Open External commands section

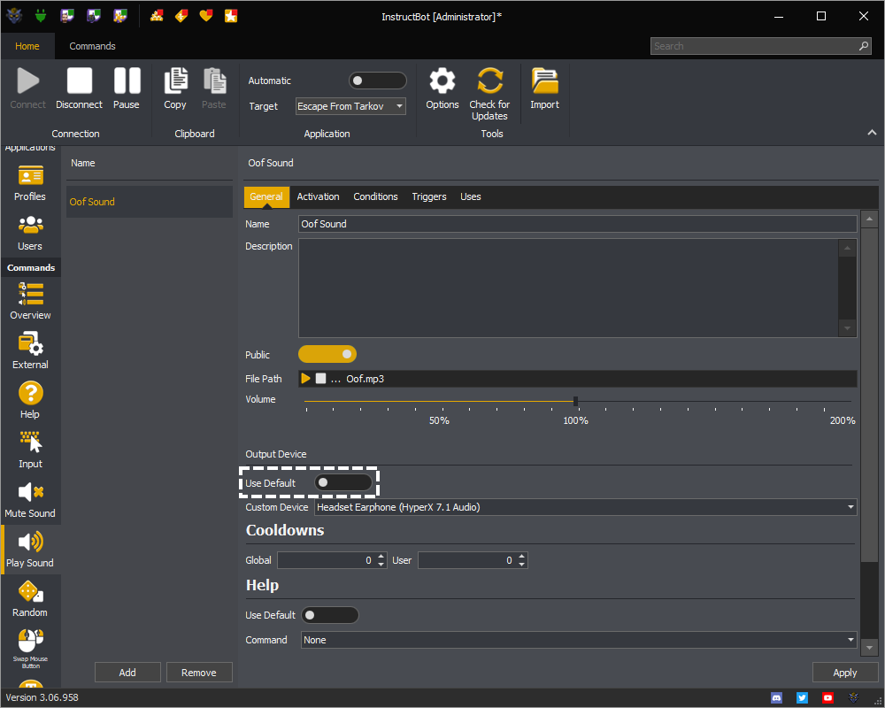tap(30, 351)
